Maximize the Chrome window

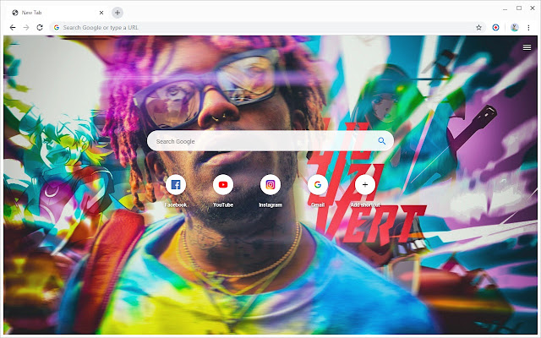point(518,8)
